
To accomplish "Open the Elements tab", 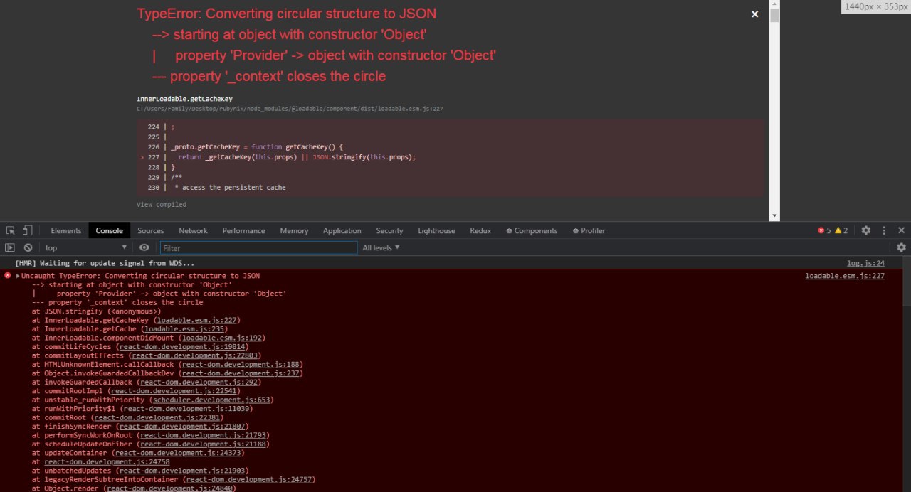I will 65,230.
